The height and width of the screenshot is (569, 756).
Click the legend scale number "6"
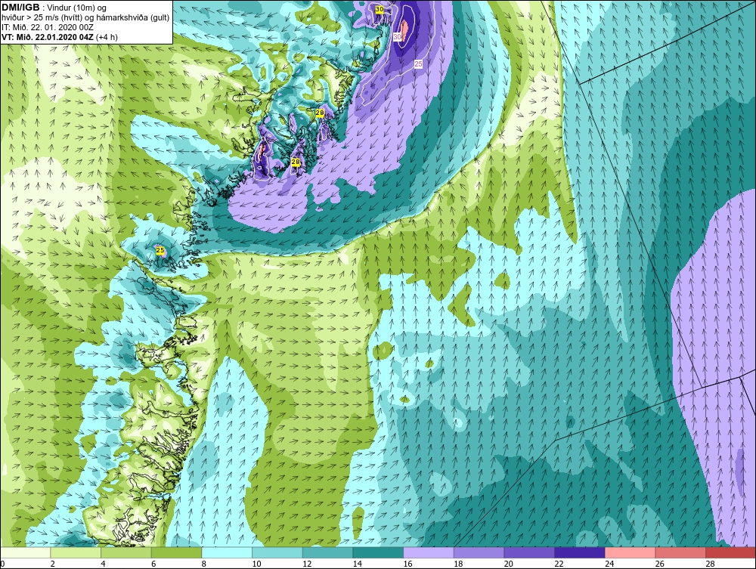pyautogui.click(x=153, y=564)
